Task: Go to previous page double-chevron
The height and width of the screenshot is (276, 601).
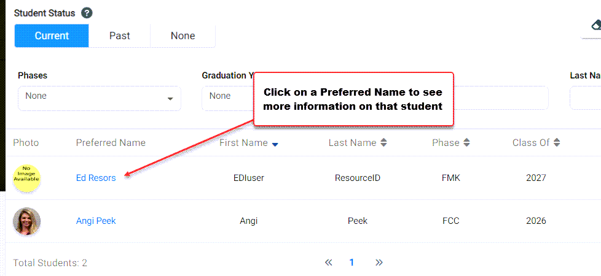Action: (x=328, y=263)
